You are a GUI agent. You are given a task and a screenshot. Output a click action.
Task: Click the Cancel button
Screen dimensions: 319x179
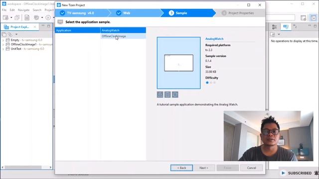click(x=251, y=168)
